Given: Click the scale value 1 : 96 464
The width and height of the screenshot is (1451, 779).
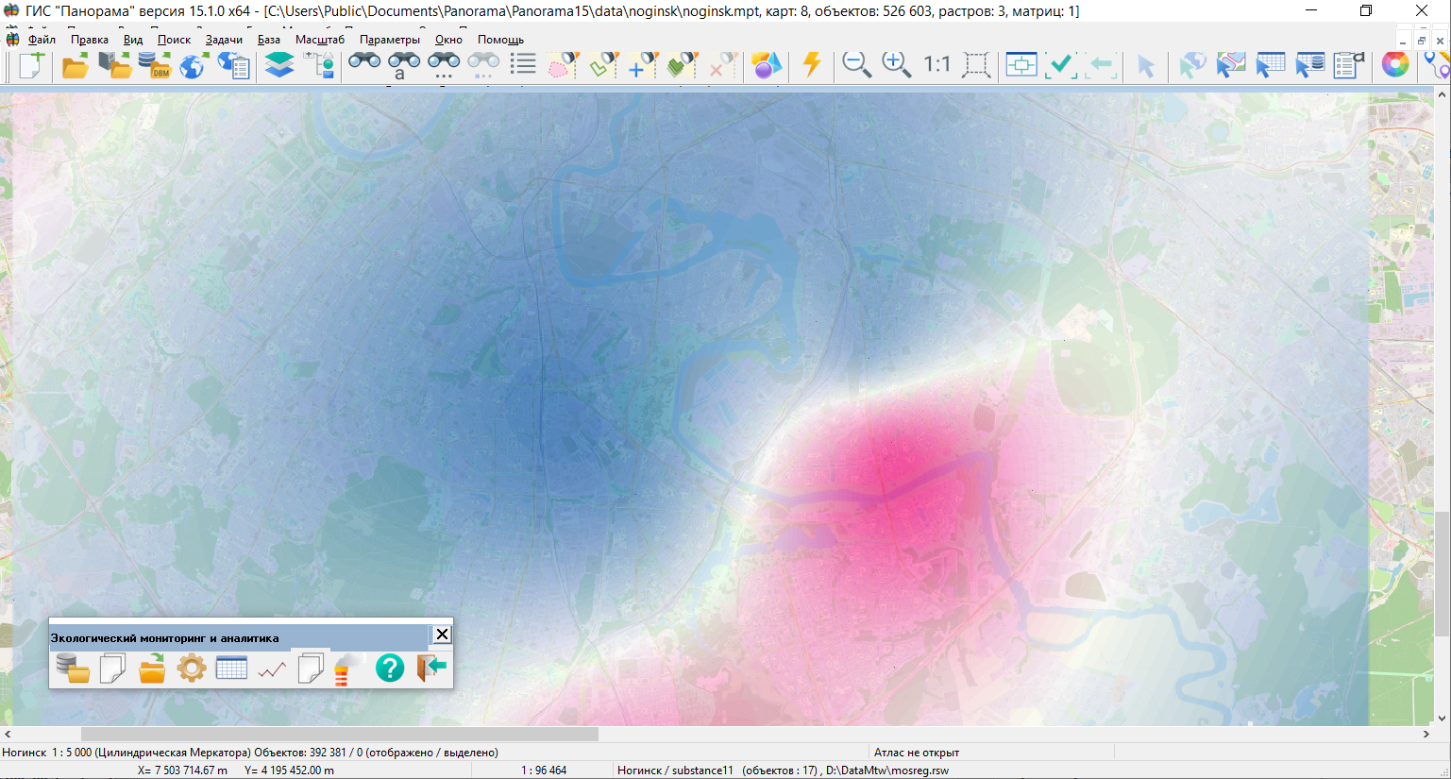Looking at the screenshot, I should pyautogui.click(x=544, y=771).
